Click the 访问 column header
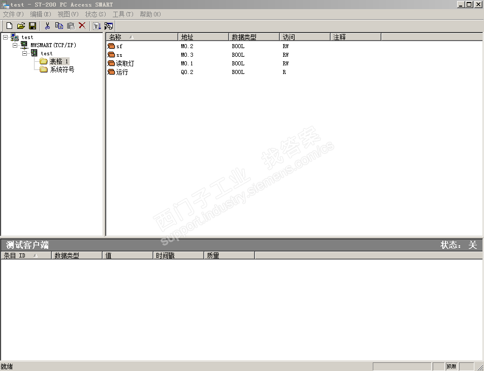Screen dimensions: 484x371 305,37
